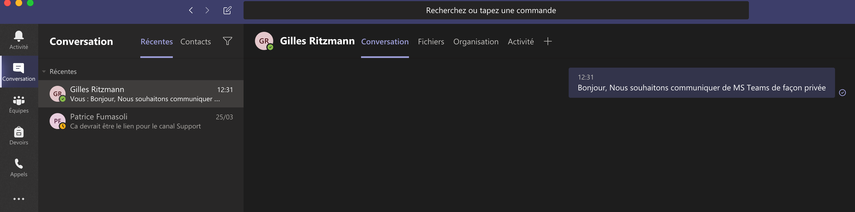Add a tab with the plus icon

point(548,41)
